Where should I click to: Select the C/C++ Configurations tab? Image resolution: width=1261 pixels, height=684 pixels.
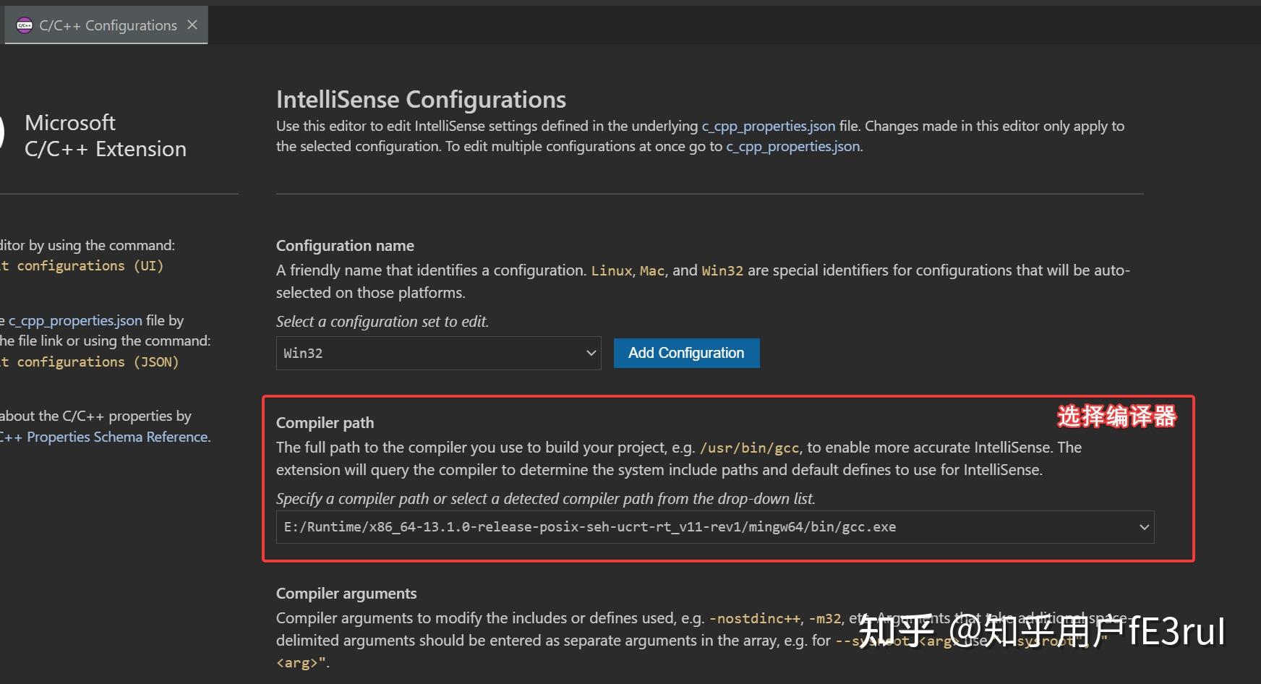tap(107, 25)
